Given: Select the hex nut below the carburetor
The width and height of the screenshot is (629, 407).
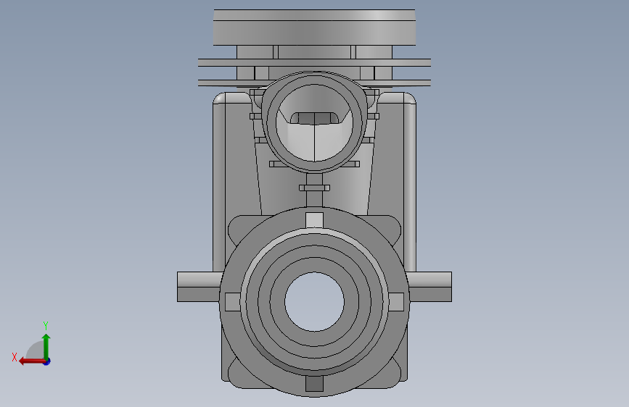Looking at the screenshot, I should pyautogui.click(x=315, y=188).
